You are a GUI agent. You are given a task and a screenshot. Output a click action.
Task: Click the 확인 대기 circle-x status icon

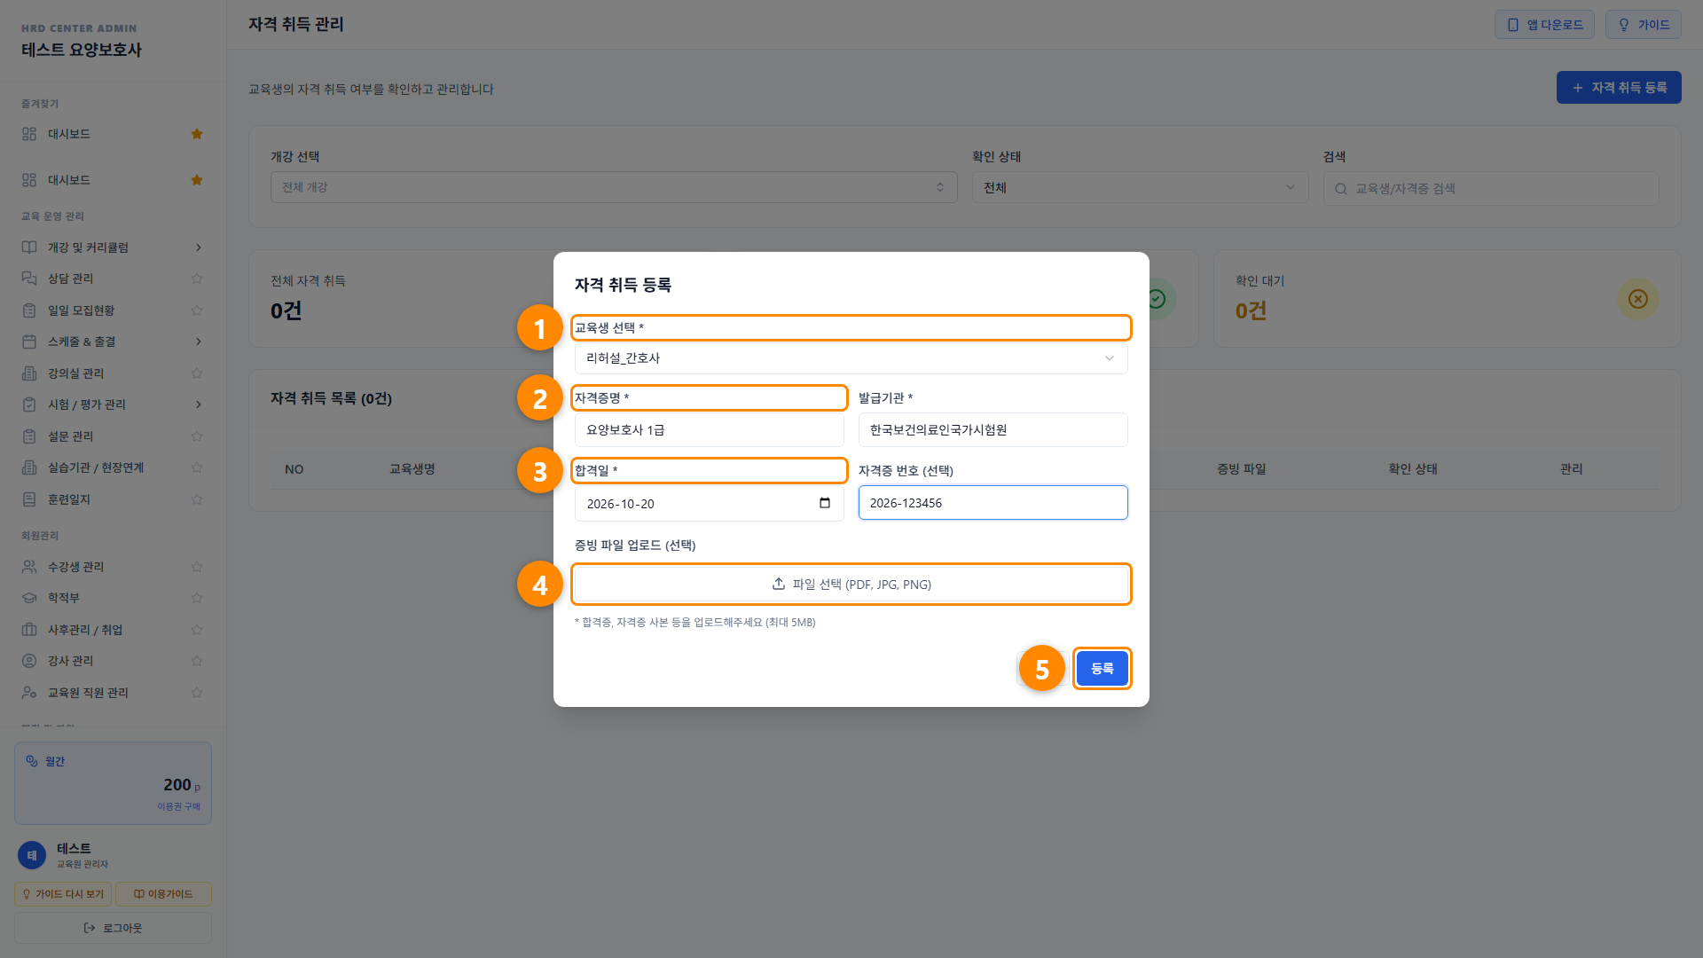1638,299
